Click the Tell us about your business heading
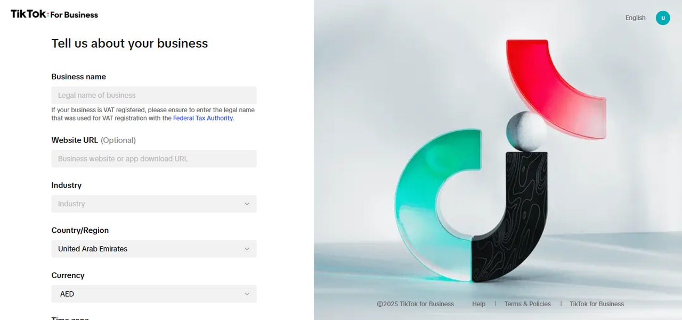The height and width of the screenshot is (320, 682). point(129,44)
